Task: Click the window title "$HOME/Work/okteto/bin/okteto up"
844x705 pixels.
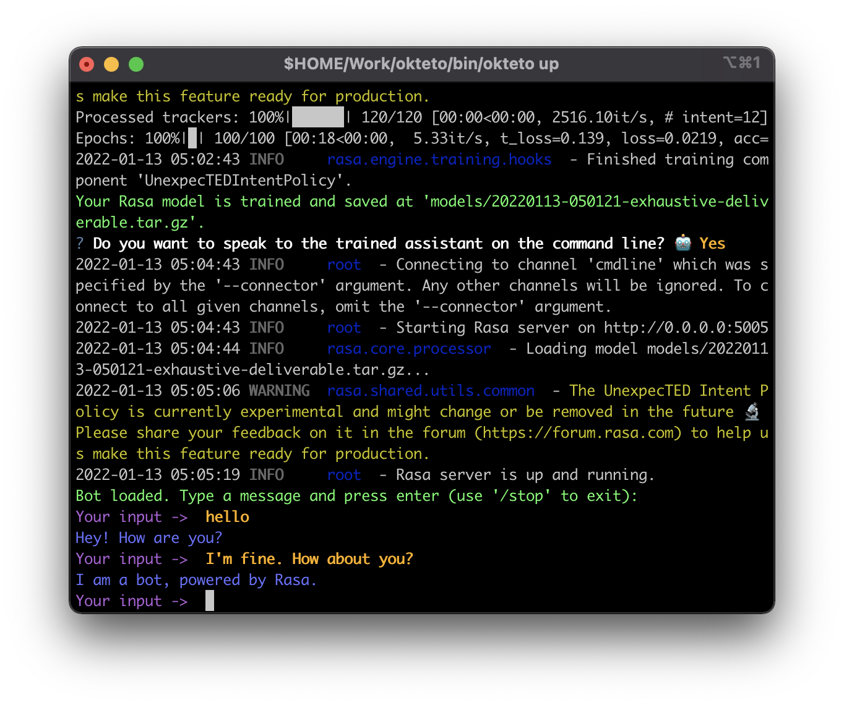Action: click(421, 64)
